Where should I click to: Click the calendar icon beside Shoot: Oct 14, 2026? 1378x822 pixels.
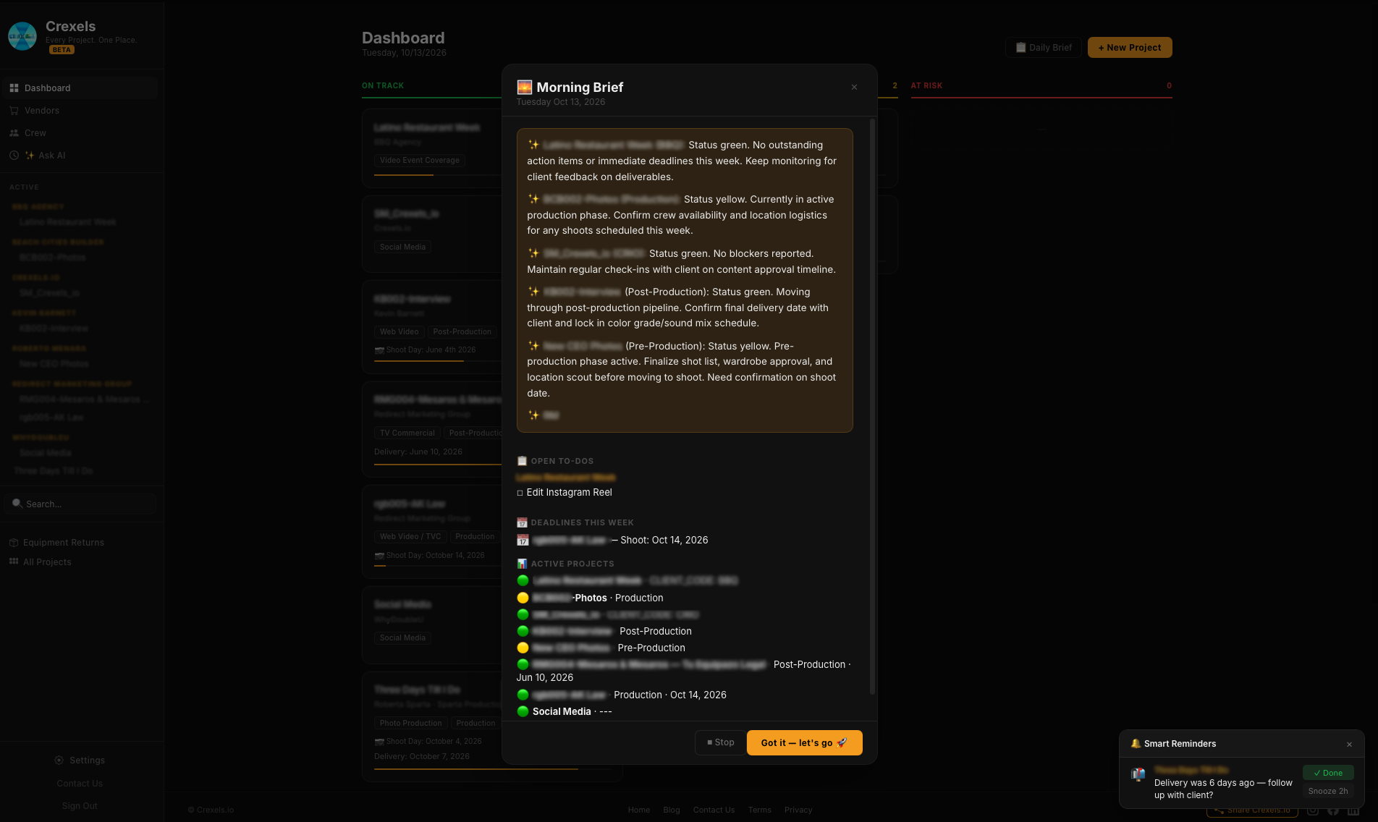tap(523, 540)
